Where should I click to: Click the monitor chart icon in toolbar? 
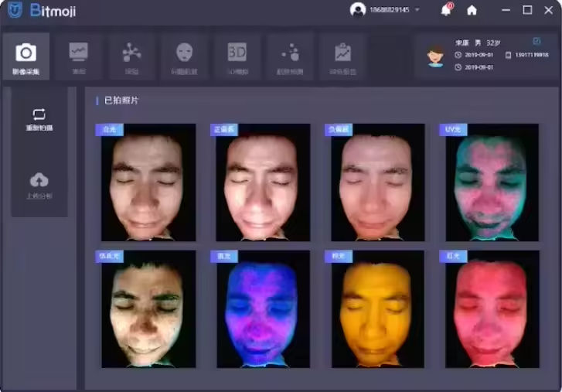click(x=78, y=56)
